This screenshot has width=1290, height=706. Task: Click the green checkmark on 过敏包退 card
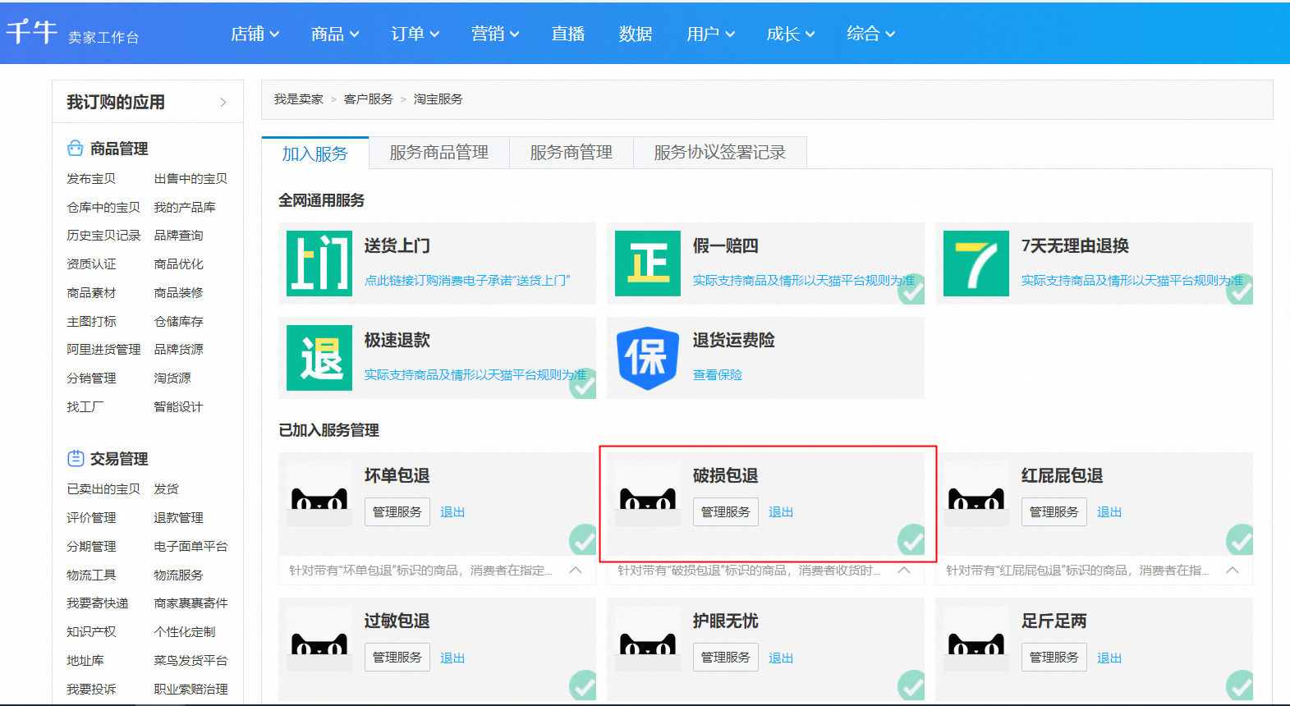click(583, 685)
